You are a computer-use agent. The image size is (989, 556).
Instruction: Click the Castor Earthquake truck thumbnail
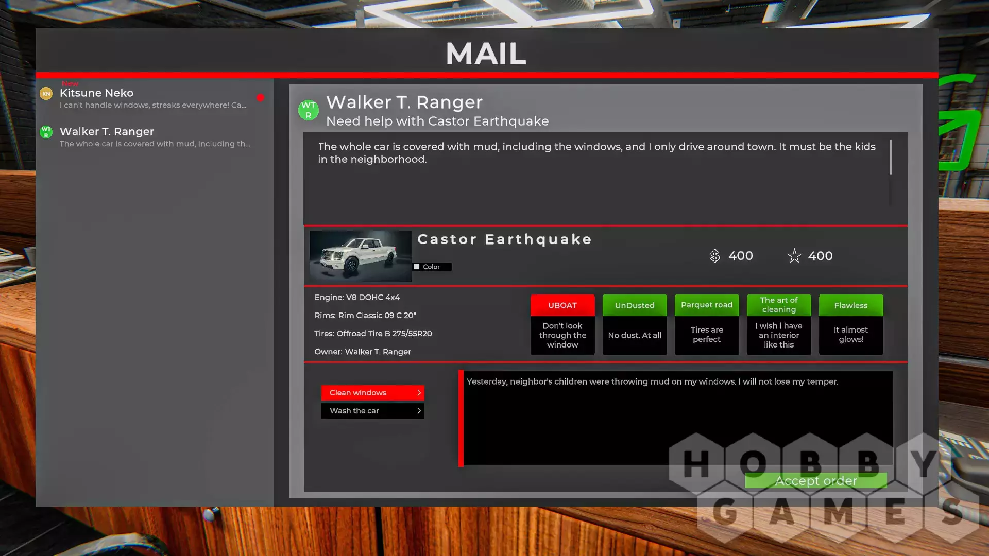(x=360, y=256)
